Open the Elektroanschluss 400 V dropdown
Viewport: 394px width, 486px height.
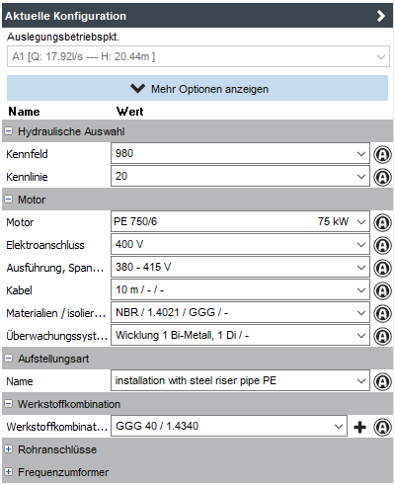pyautogui.click(x=240, y=244)
